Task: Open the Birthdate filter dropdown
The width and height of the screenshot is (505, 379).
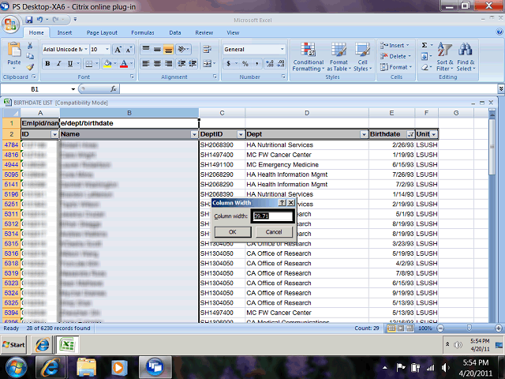Action: tap(410, 134)
